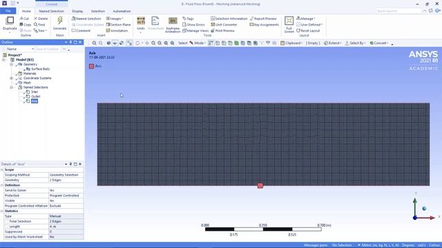Switch to the Selection ribbon tab
Screen dimensions: 442x248
[98, 11]
